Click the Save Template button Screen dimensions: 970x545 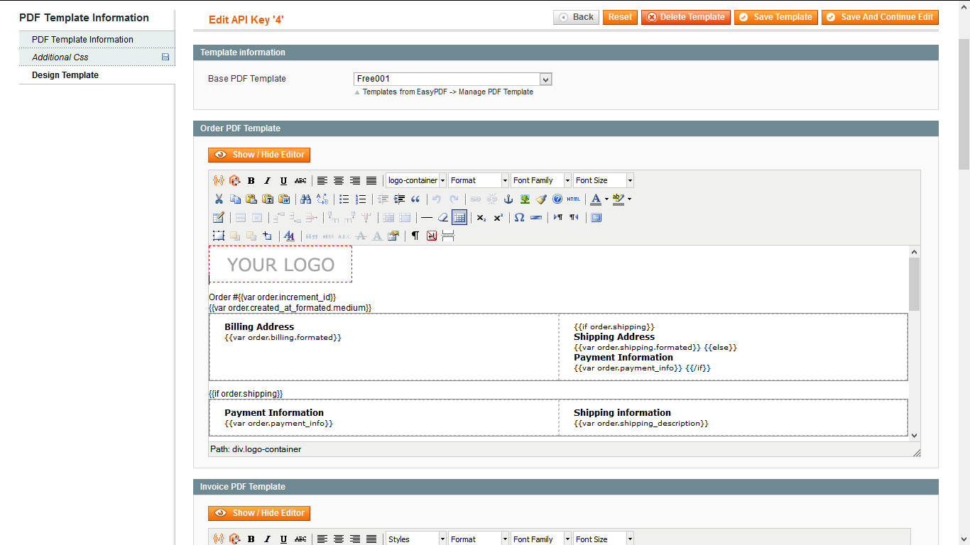[775, 16]
